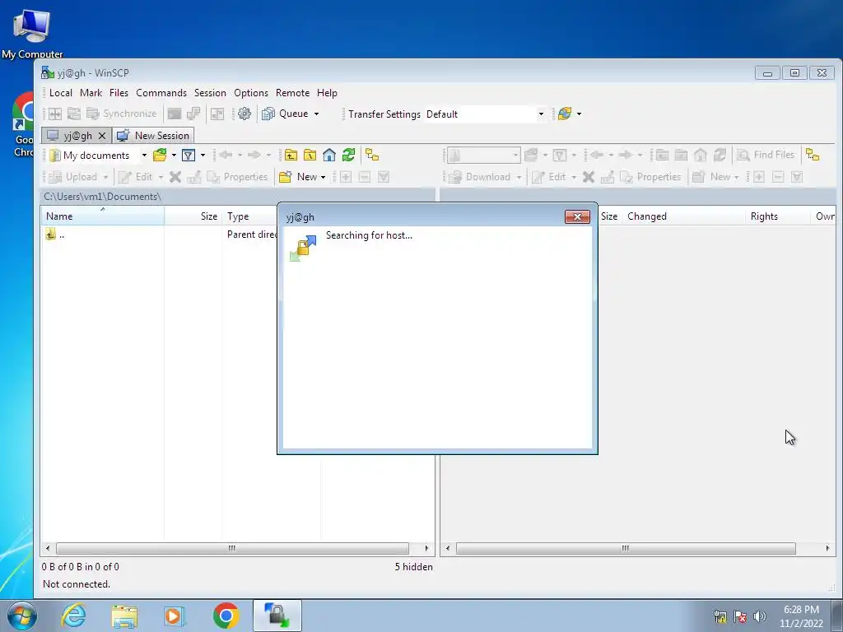This screenshot has height=632, width=843.
Task: Open the Remote menu
Action: (292, 93)
